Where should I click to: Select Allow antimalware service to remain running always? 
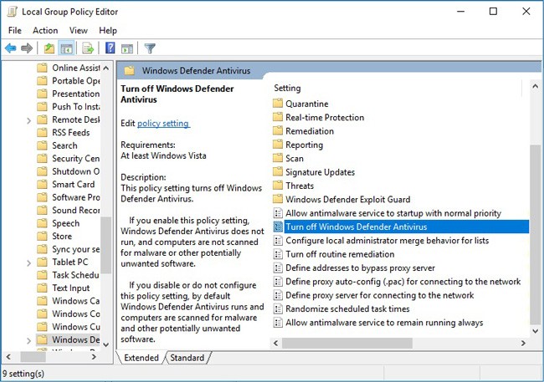point(384,323)
